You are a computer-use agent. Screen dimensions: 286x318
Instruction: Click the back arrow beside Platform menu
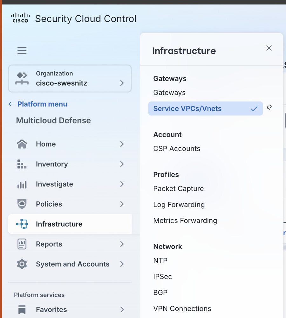[11, 104]
